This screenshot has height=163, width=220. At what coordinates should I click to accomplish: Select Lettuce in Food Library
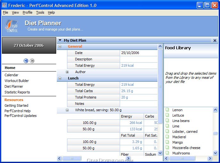click(x=178, y=115)
